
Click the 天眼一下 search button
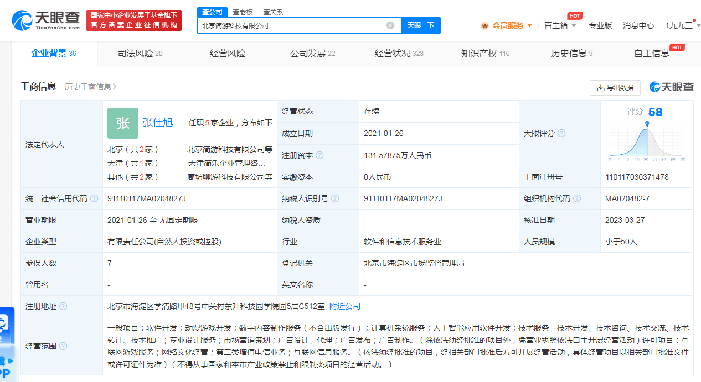pyautogui.click(x=420, y=25)
